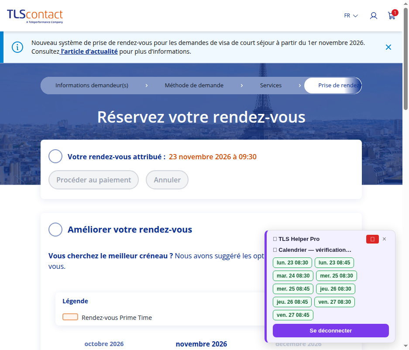Image resolution: width=409 pixels, height=350 pixels.
Task: Switch calendar to octobre 2026
Action: coord(104,344)
